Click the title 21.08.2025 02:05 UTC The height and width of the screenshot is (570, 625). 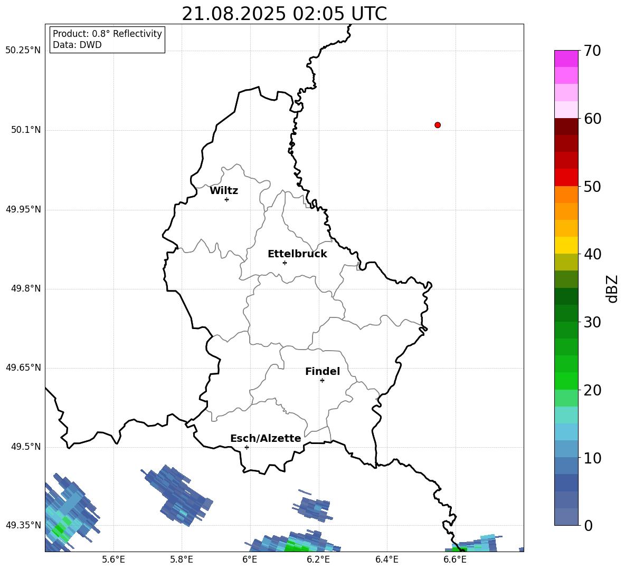click(x=284, y=14)
